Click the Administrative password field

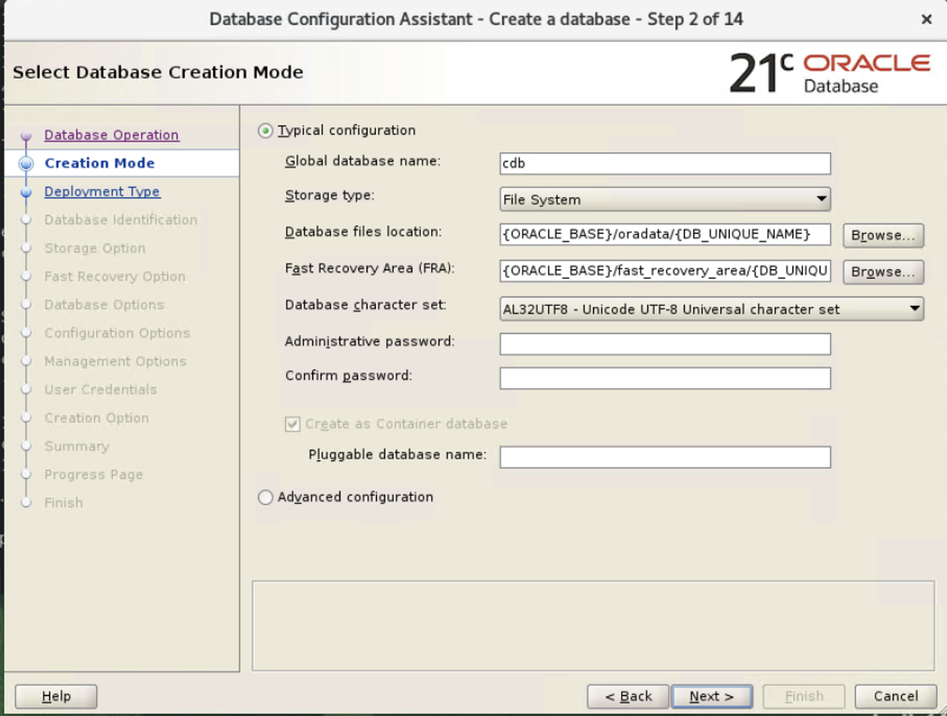(x=665, y=344)
